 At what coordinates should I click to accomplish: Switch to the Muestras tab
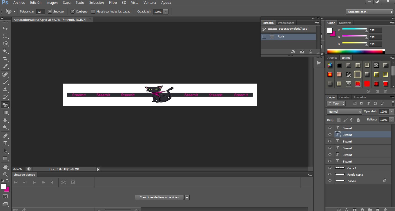click(345, 23)
